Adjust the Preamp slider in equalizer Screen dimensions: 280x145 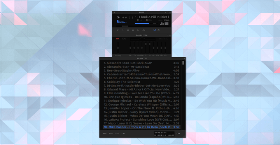[x=118, y=48]
